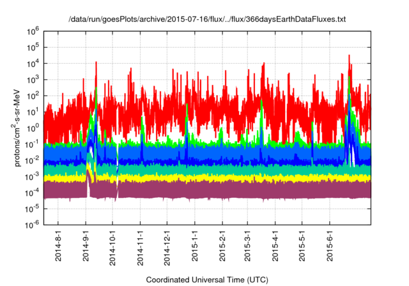This screenshot has width=409, height=286.
Task: Click the 10^4 y-axis tick label
Action: click(x=33, y=64)
